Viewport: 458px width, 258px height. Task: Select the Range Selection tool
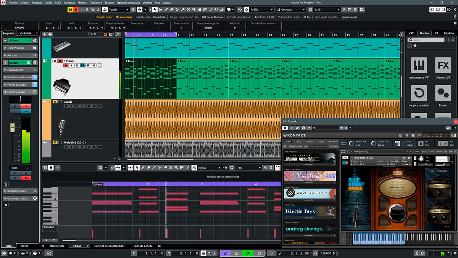(161, 10)
